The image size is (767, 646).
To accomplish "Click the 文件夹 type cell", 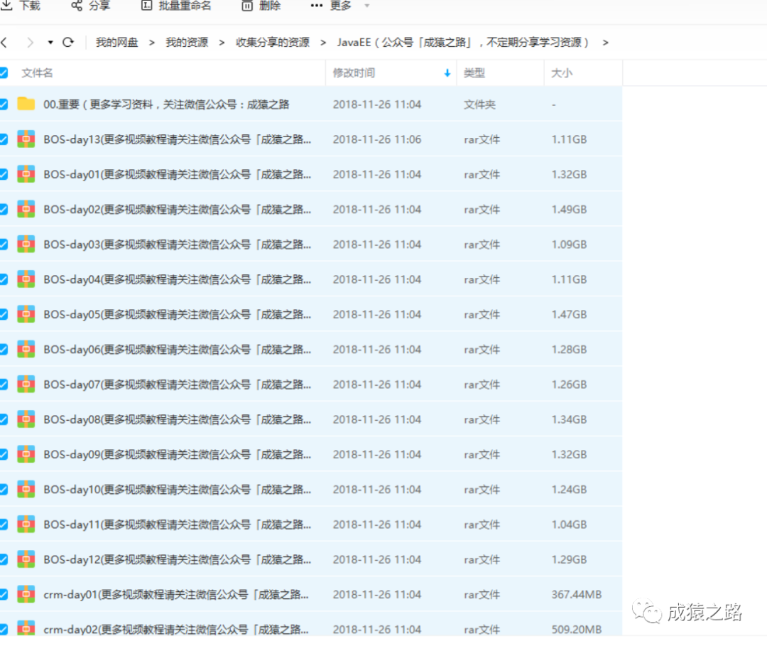I will tap(480, 104).
